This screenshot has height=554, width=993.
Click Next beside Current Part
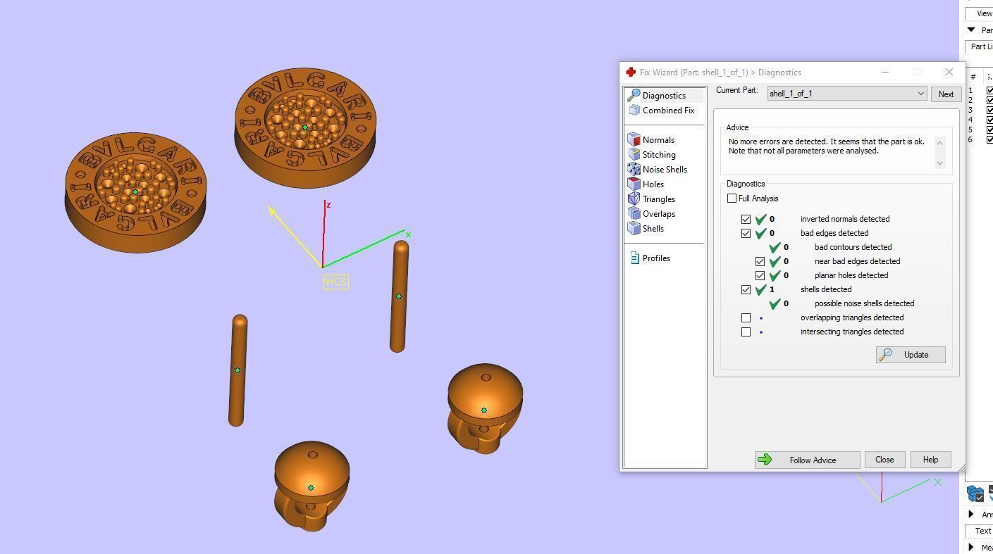tap(946, 94)
